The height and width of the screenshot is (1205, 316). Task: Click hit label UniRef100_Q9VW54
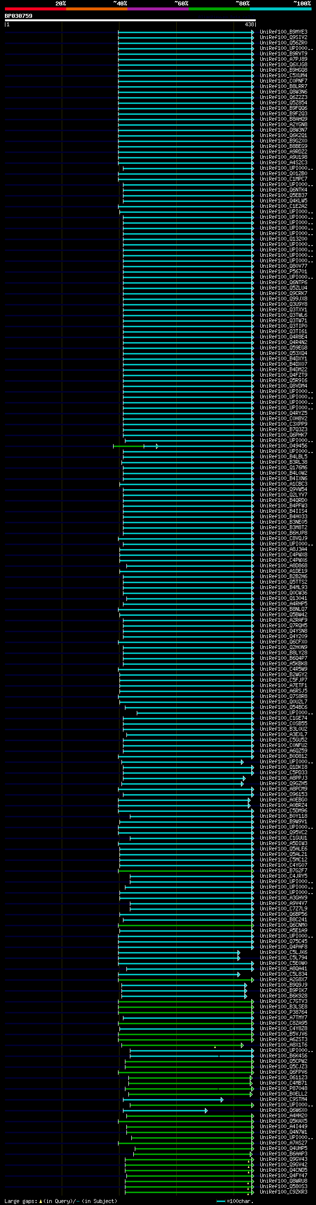(283, 490)
